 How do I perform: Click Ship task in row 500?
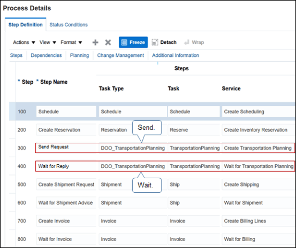[194, 185]
